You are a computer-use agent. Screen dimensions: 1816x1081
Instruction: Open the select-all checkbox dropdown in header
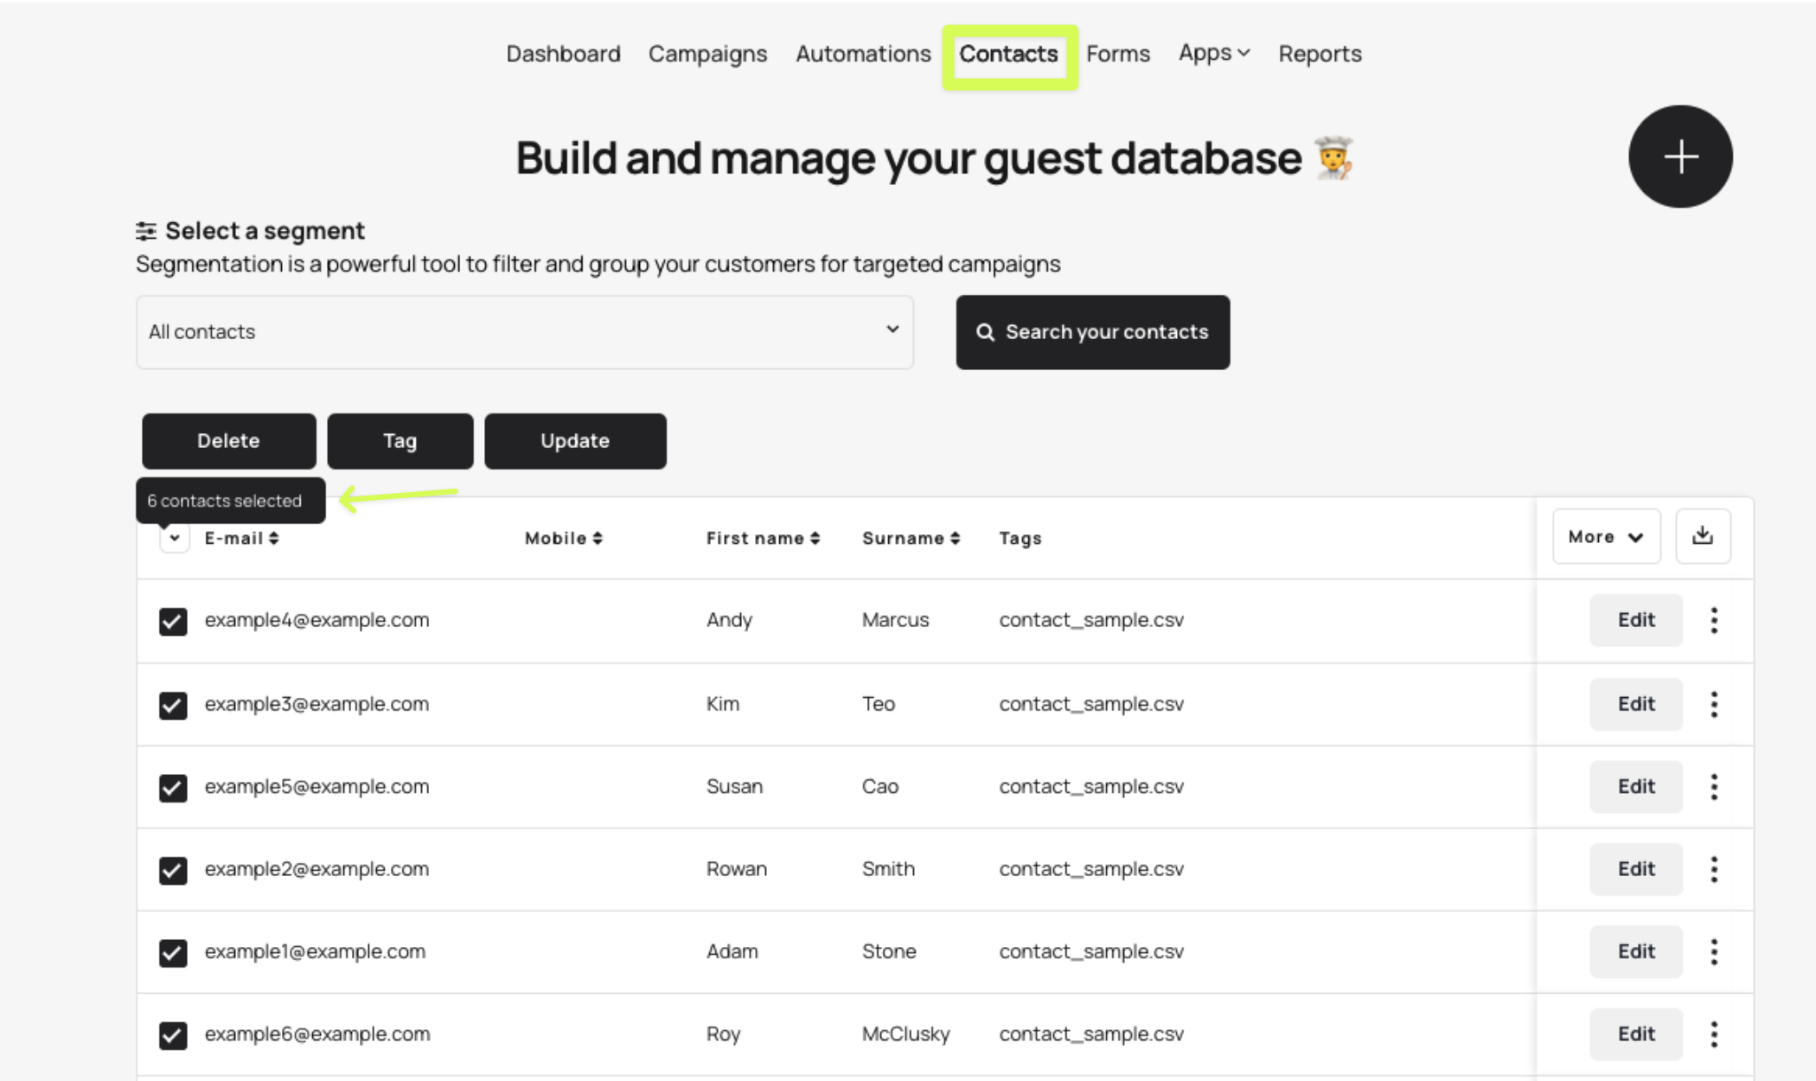click(x=174, y=538)
